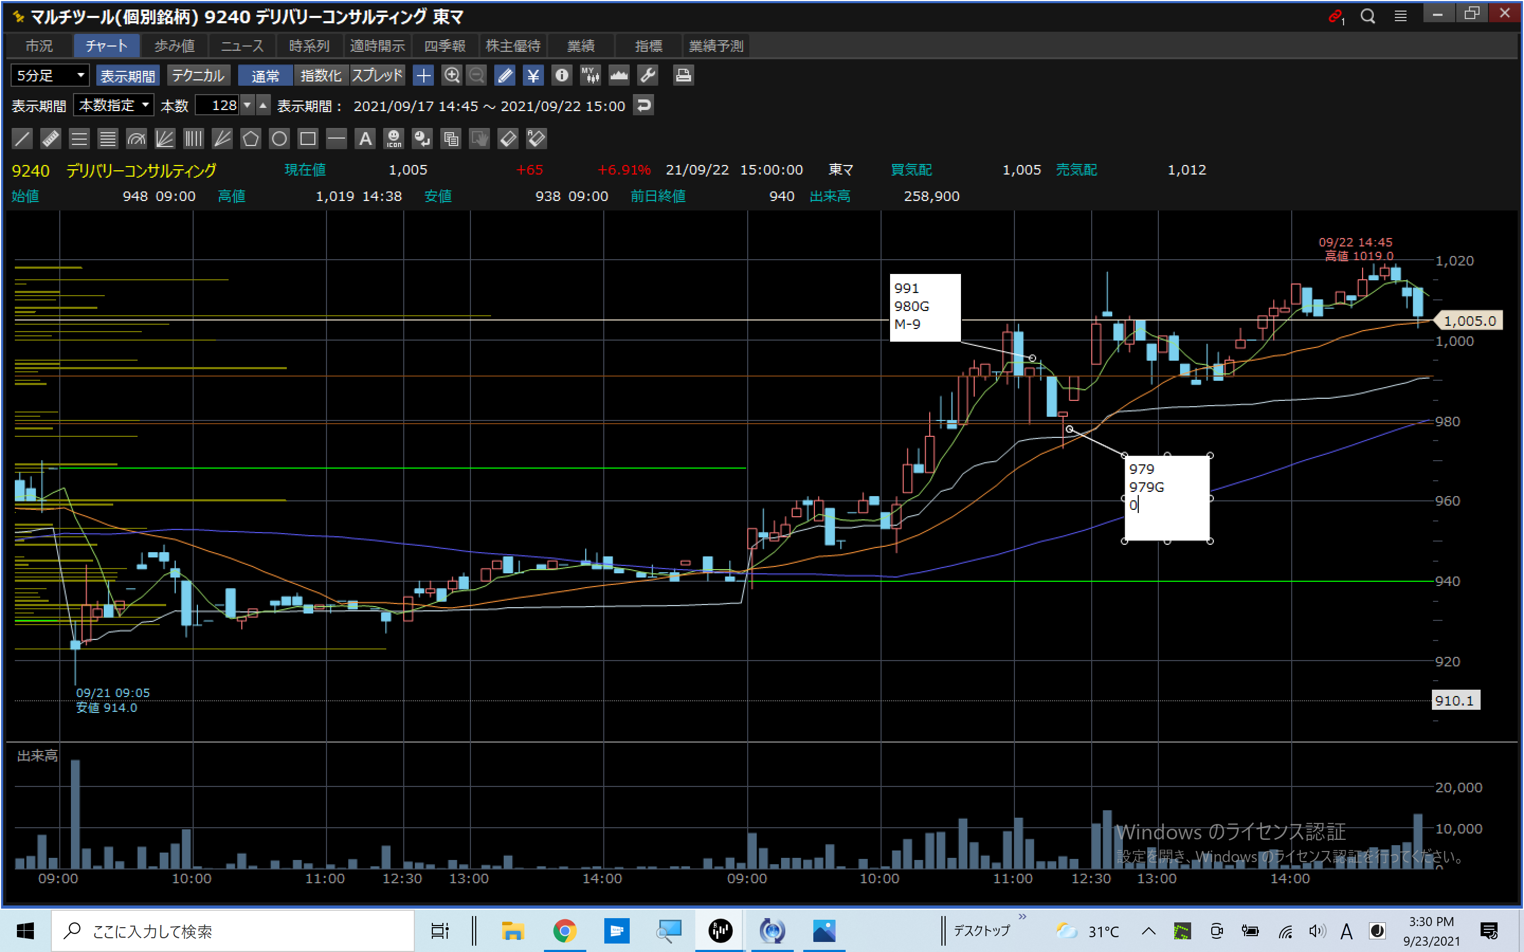Click the eraser delete drawing tool
1524x952 pixels.
tap(508, 139)
